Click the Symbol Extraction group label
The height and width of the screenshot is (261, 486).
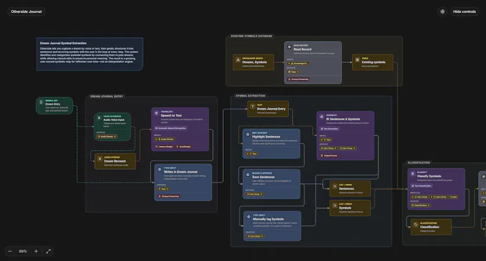tap(250, 96)
